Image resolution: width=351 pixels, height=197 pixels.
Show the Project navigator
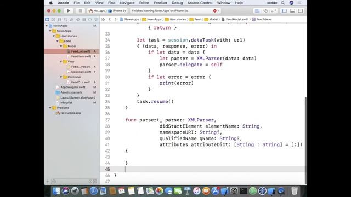point(47,20)
